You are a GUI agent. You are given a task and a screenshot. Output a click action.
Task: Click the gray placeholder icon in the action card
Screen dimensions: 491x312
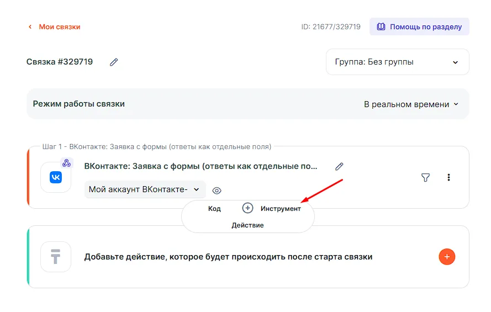pyautogui.click(x=56, y=257)
